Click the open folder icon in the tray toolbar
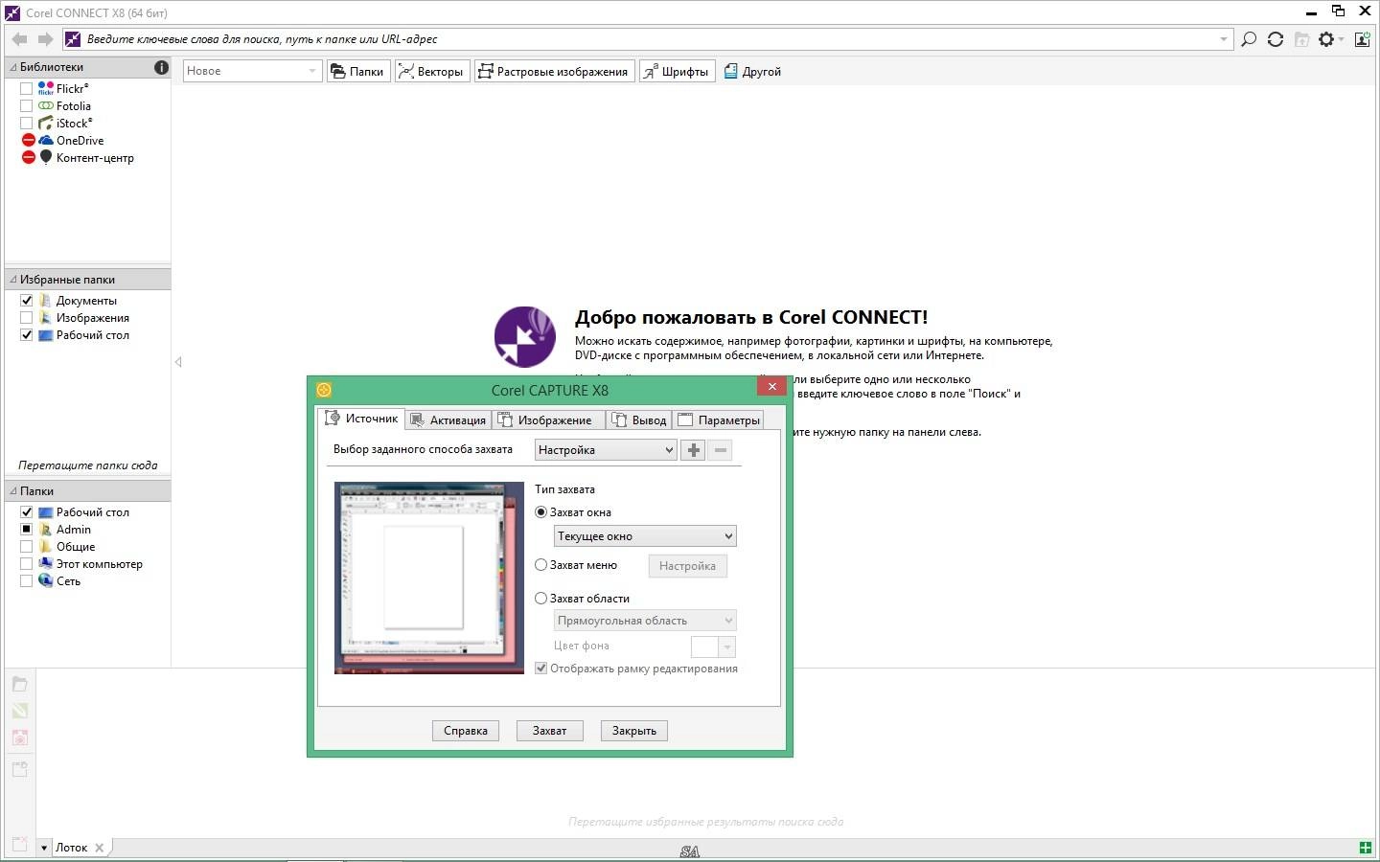1380x862 pixels. [19, 684]
